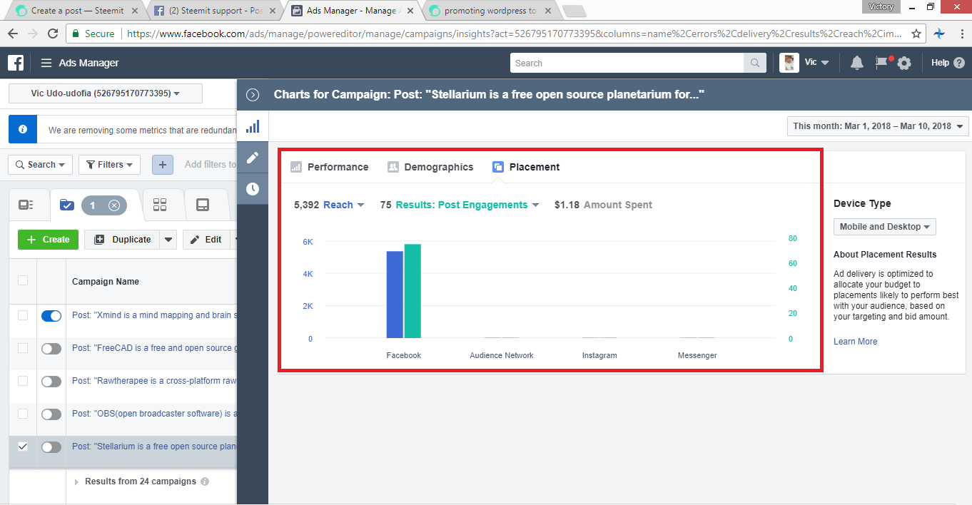Check the Rawtherapee campaign checkbox
This screenshot has height=505, width=972.
pyautogui.click(x=23, y=381)
